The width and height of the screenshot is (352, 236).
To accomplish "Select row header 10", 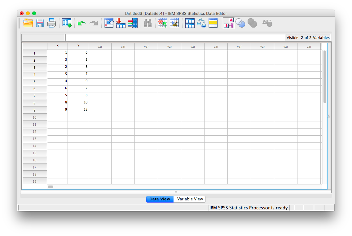I will click(35, 118).
